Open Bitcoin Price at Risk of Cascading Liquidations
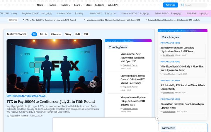This screenshot has width=211, height=132. tap(177, 50)
